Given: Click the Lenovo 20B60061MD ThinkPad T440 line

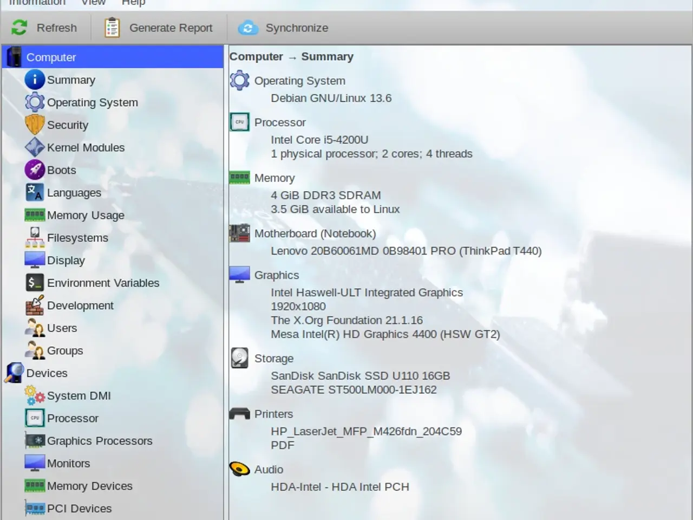Looking at the screenshot, I should 406,251.
